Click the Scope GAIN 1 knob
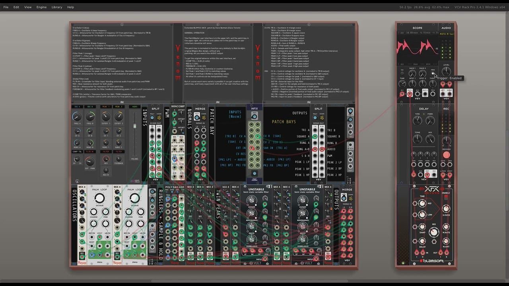This screenshot has width=509, height=286. 412,73
